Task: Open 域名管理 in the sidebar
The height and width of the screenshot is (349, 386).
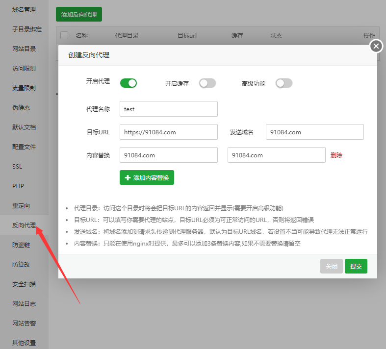Action: (24, 10)
